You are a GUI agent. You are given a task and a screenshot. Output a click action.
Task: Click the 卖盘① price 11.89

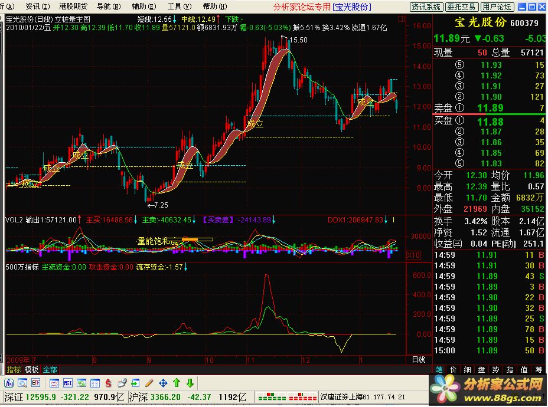tap(490, 108)
